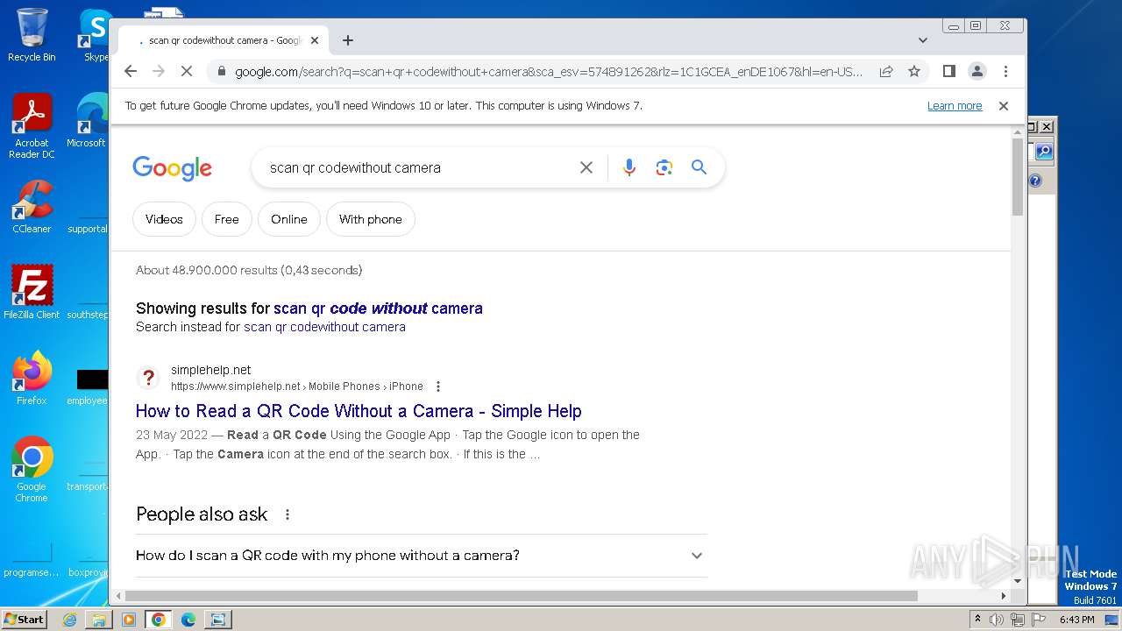Screen dimensions: 1122x631
Task: Open the clock showing 6:43 PM
Action: [1076, 620]
